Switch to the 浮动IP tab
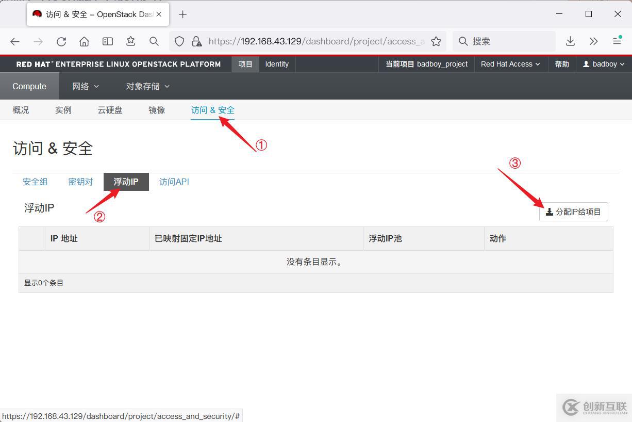The width and height of the screenshot is (632, 422). (x=126, y=182)
